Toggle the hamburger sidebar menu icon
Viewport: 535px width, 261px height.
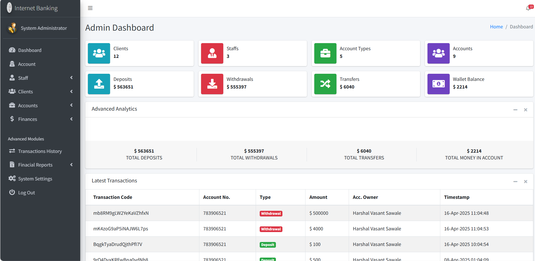pos(90,8)
